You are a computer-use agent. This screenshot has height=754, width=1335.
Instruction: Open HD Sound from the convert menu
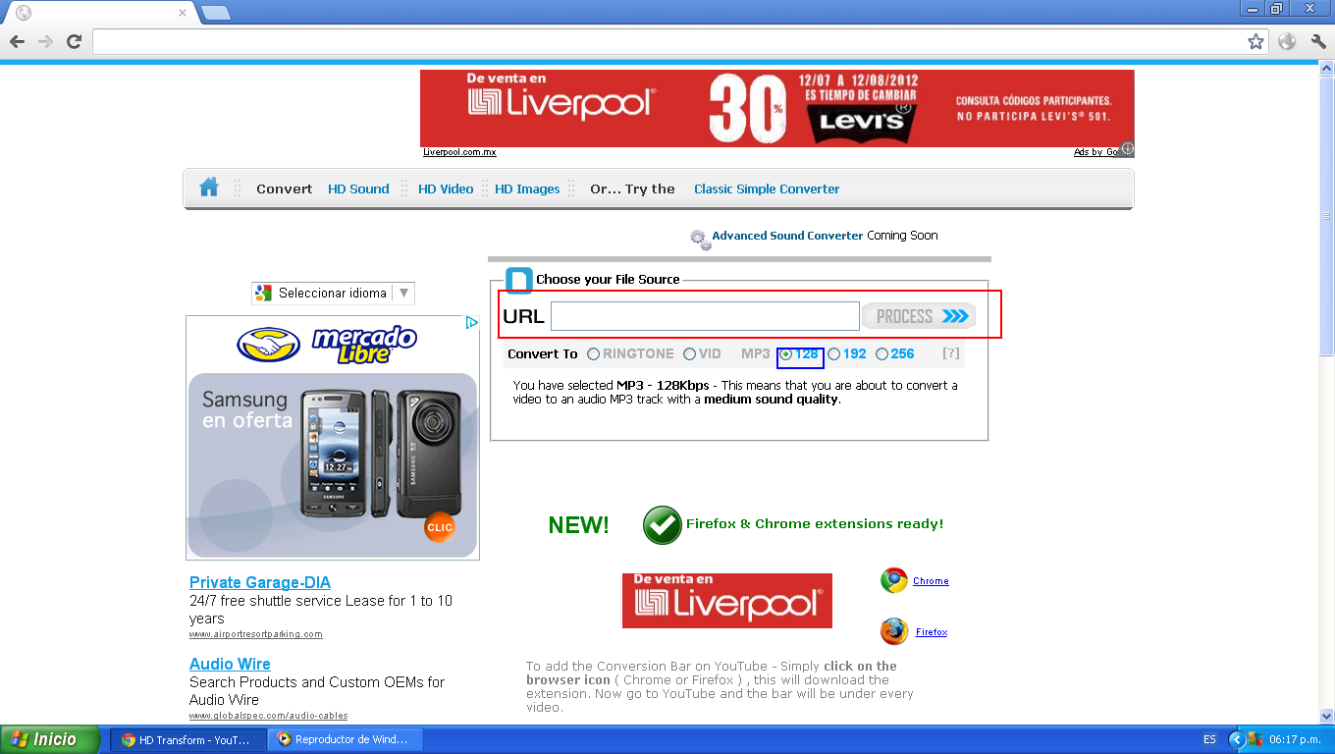tap(358, 188)
